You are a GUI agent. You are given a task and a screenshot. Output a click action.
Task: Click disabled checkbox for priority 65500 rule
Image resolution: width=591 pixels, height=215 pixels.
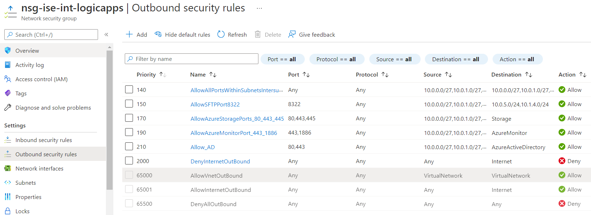click(x=129, y=203)
